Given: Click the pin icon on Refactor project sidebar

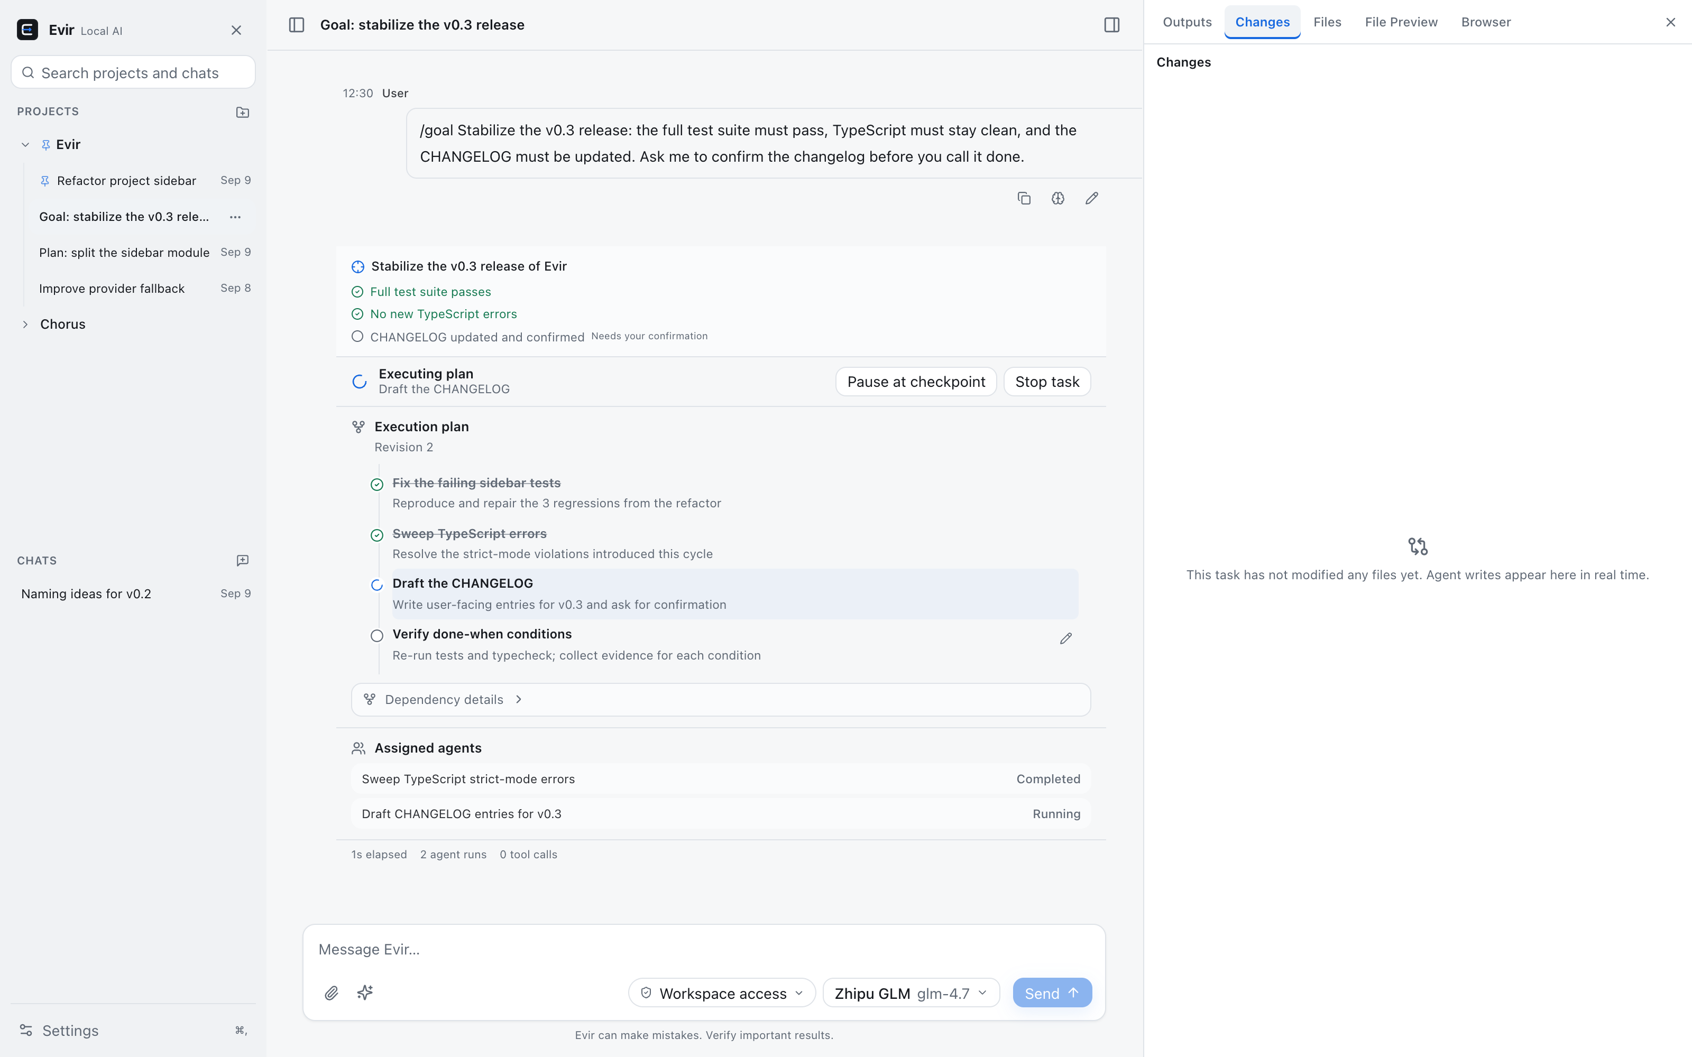Looking at the screenshot, I should [45, 181].
